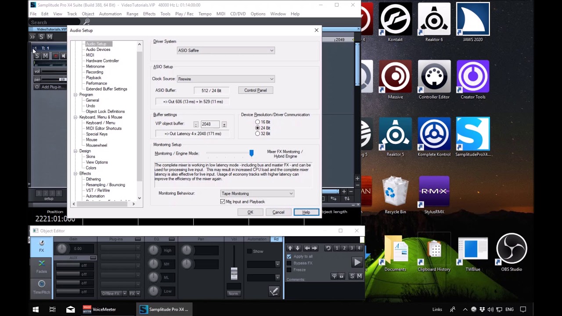Open Massive desktop shortcut
The width and height of the screenshot is (562, 316).
click(395, 79)
